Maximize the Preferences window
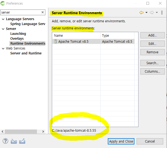 pyautogui.click(x=148, y=3)
